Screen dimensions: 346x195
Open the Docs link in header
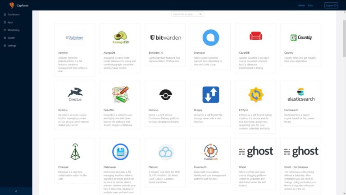tap(310, 5)
